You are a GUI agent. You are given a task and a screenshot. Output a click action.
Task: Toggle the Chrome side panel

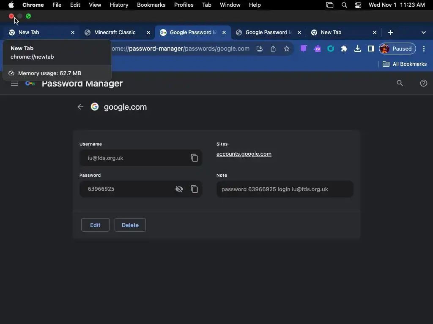[371, 49]
